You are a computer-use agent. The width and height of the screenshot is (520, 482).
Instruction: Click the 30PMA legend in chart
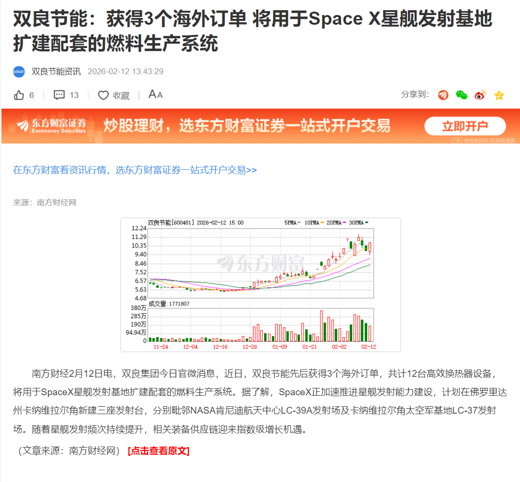358,223
